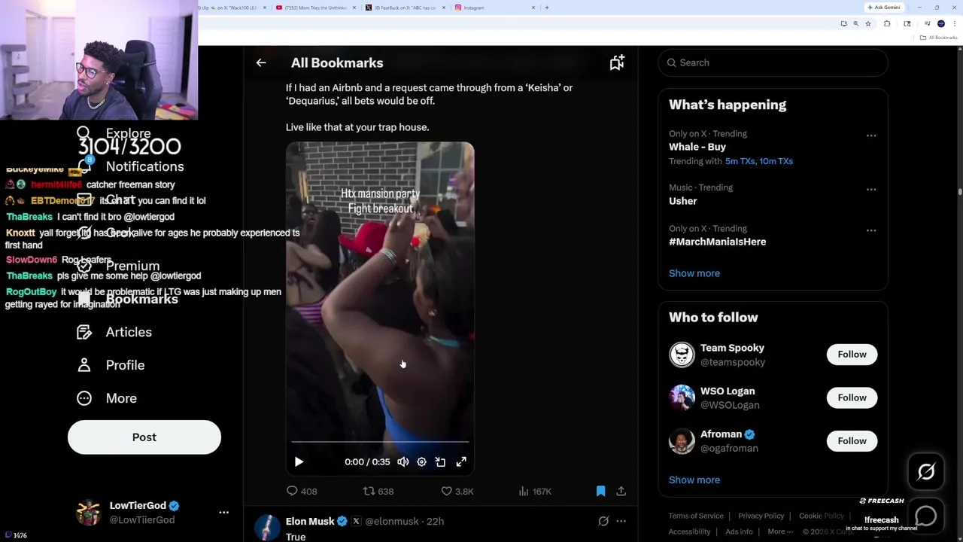Open replies showing 408 comments

pos(302,492)
